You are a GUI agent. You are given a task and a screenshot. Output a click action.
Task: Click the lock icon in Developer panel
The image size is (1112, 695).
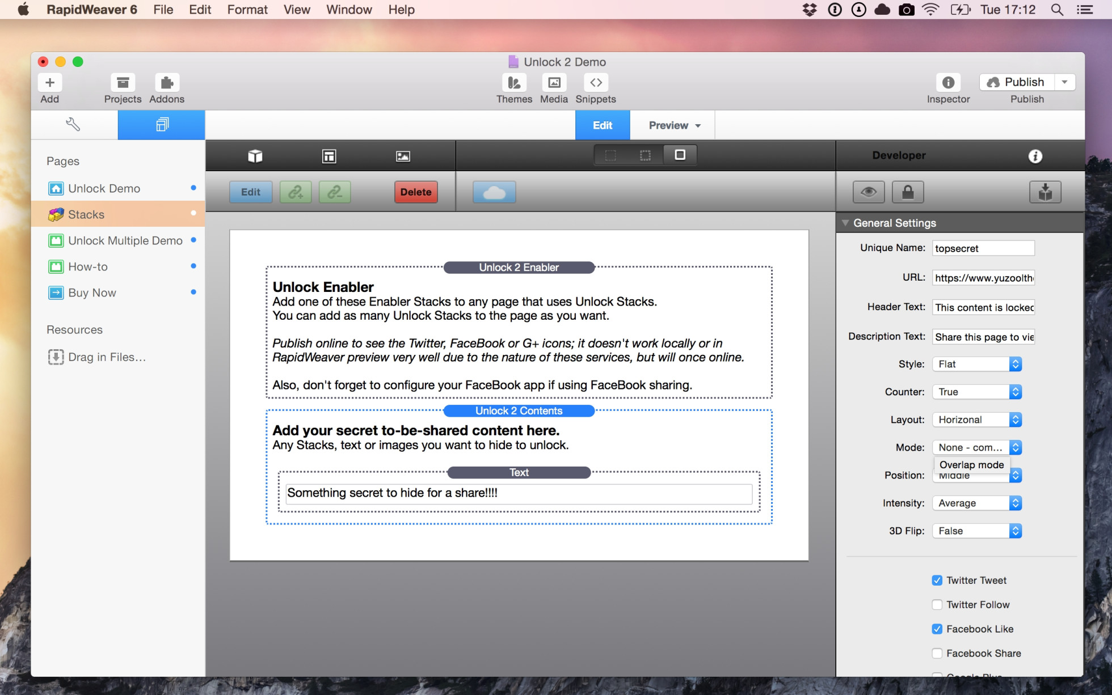(x=908, y=192)
